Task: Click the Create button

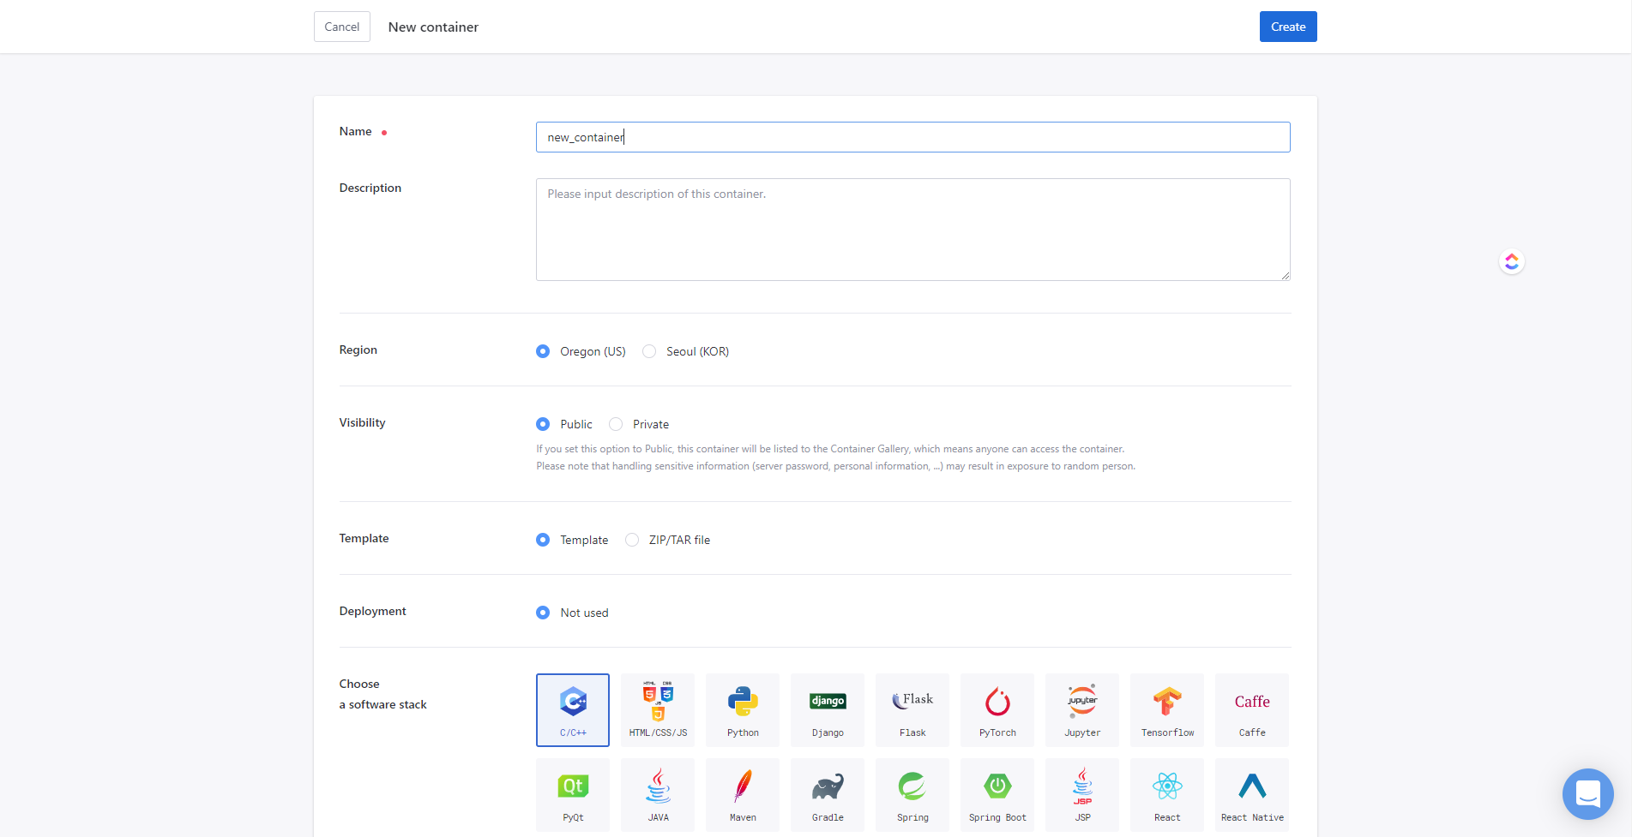Action: 1288,27
